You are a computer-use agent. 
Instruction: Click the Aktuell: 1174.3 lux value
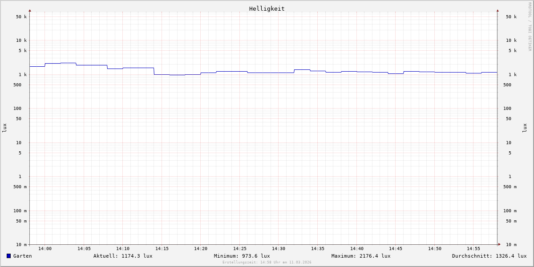(x=123, y=256)
